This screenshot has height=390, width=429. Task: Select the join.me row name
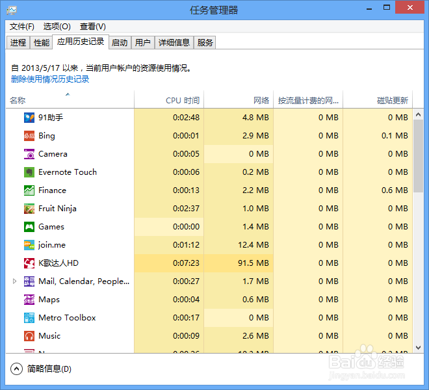tap(52, 245)
